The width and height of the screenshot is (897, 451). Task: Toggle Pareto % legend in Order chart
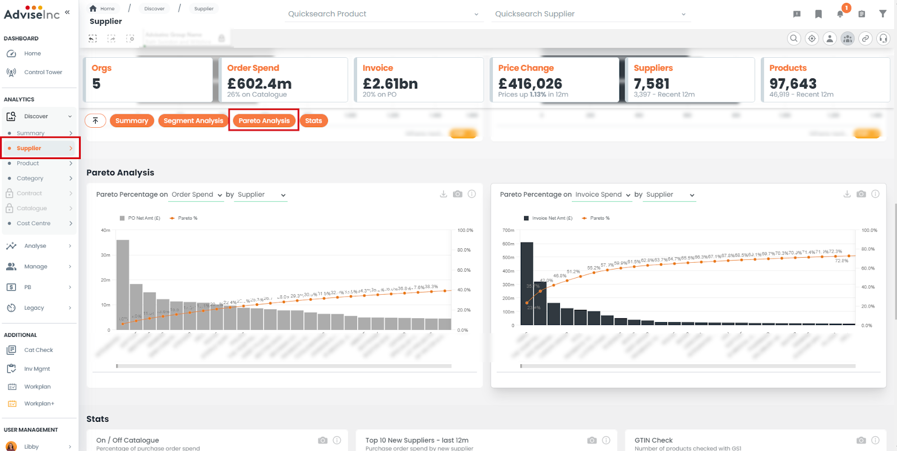(x=183, y=218)
